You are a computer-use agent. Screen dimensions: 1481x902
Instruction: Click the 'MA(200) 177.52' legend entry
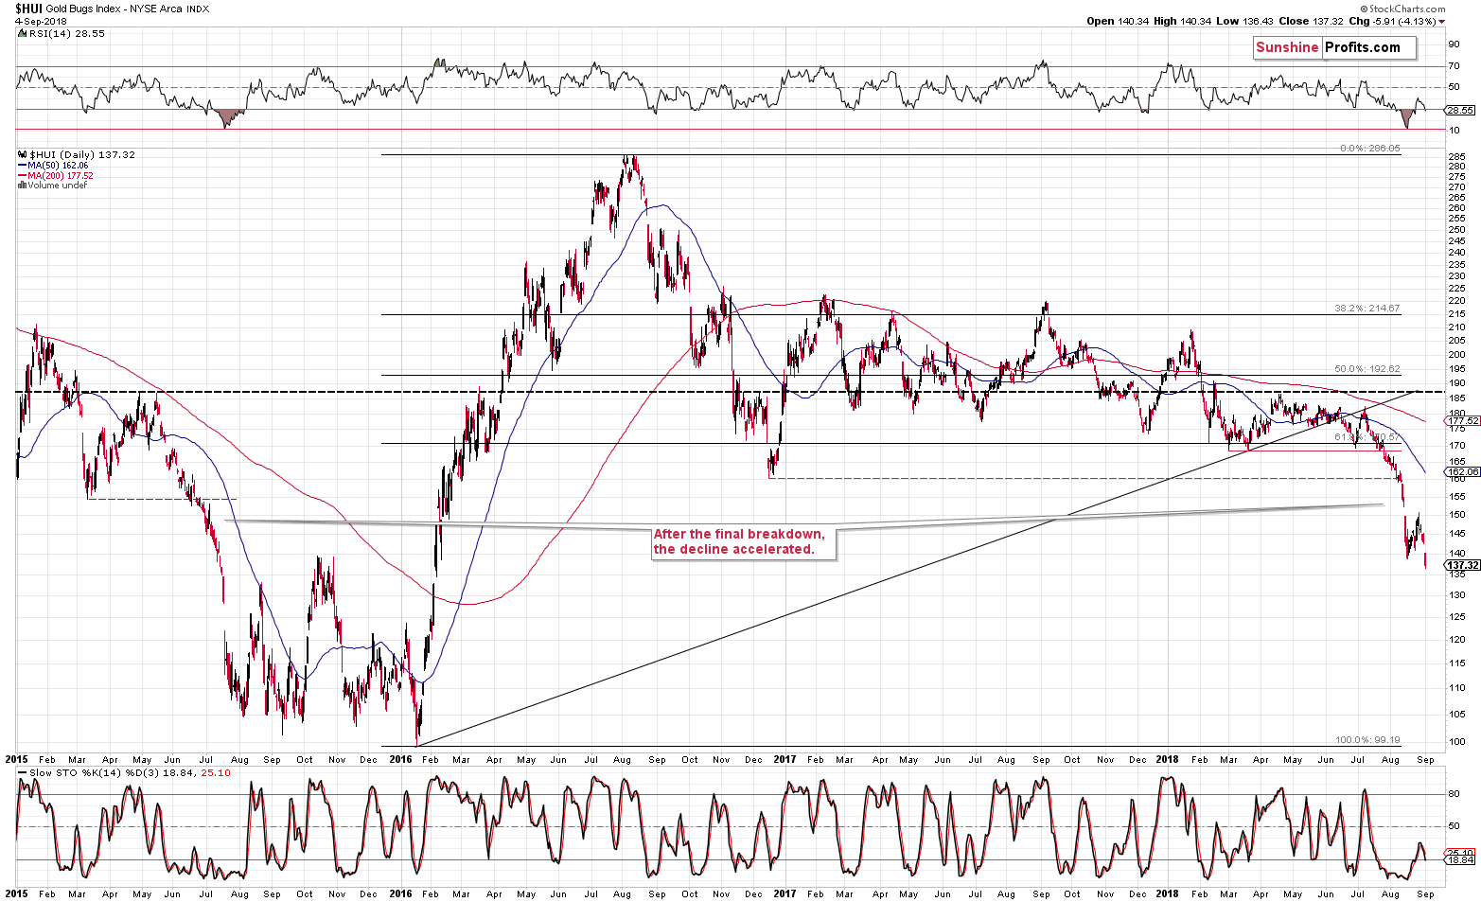click(x=60, y=175)
